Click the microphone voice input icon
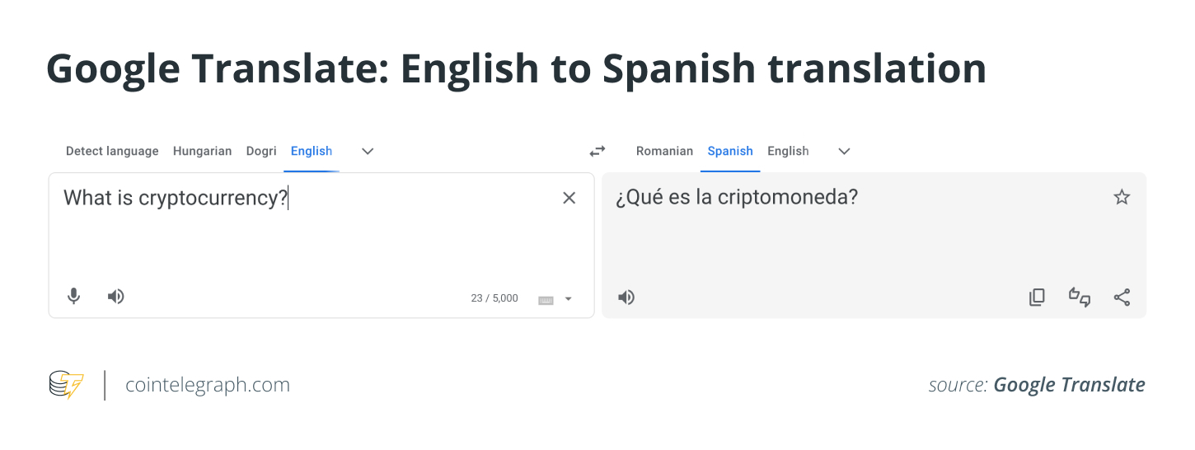 (74, 297)
